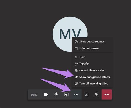Turn off the camera icon
This screenshot has width=131, height=108.
(46, 95)
